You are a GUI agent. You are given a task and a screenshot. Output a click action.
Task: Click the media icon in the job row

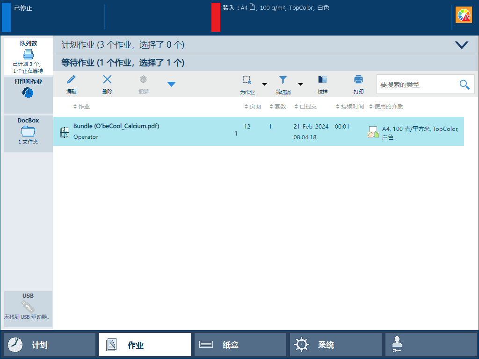point(373,132)
